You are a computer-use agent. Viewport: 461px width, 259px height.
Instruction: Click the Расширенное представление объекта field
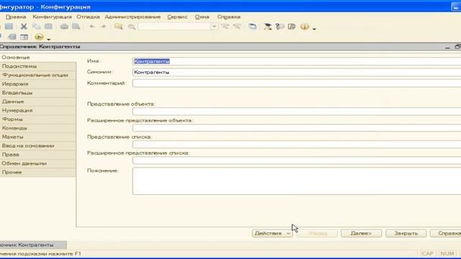297,128
